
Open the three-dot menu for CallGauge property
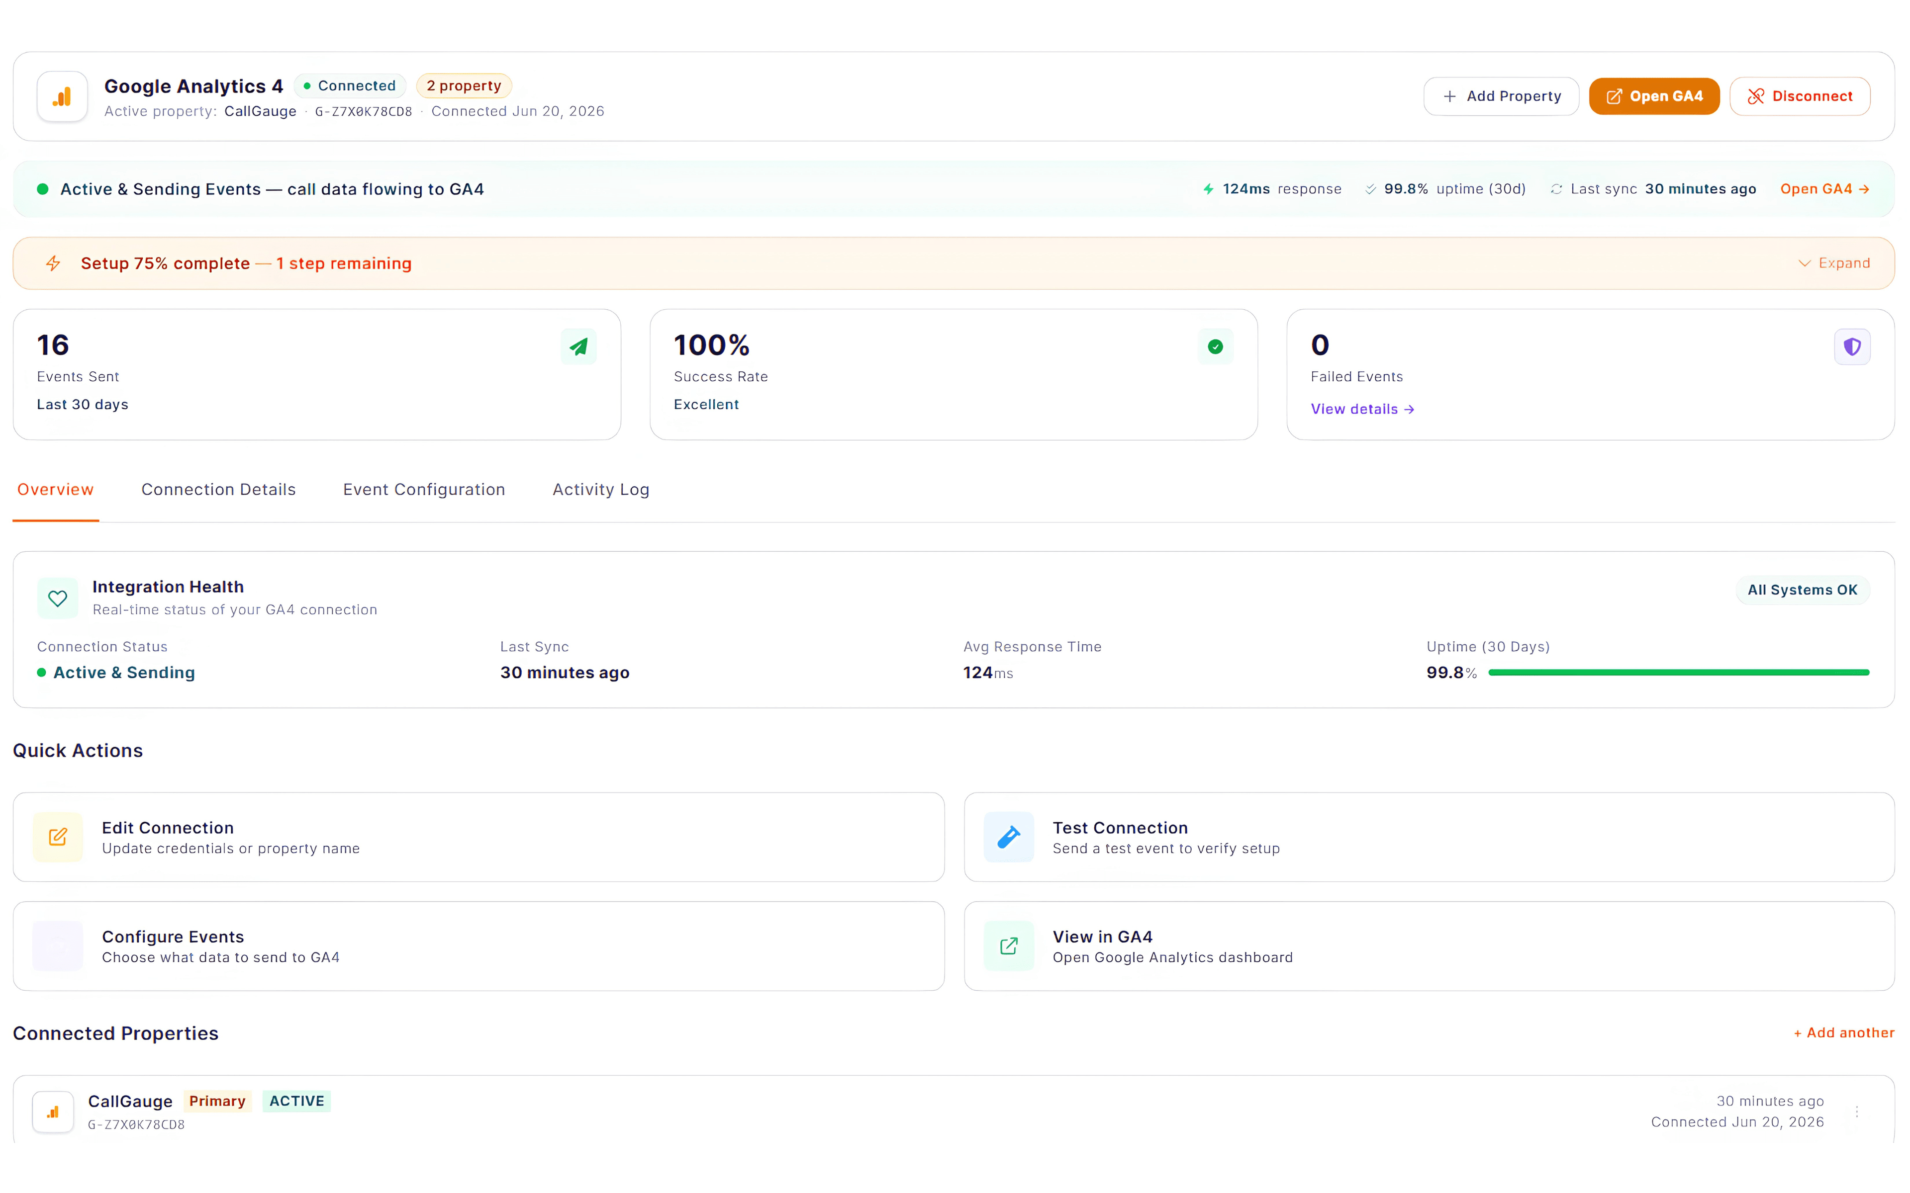[1857, 1111]
